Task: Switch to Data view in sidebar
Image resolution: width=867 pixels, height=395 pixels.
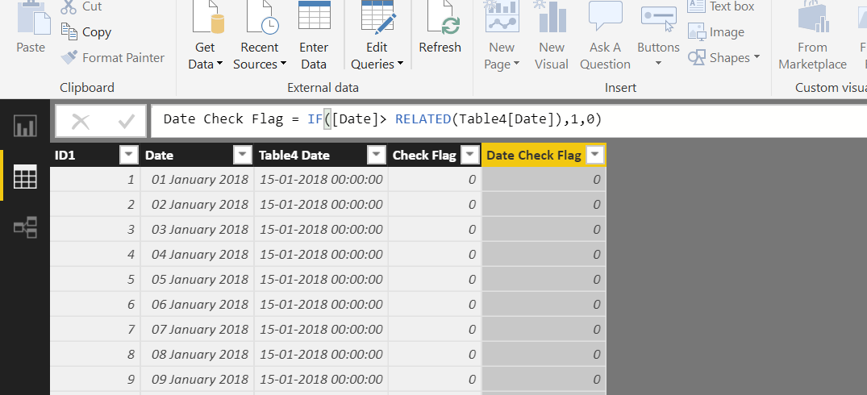Action: (x=25, y=177)
